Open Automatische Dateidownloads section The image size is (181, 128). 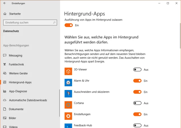click(x=28, y=100)
